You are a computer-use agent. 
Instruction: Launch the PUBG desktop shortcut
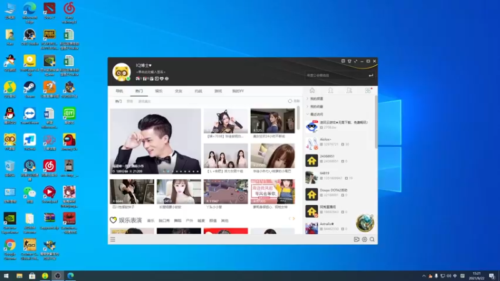tap(49, 39)
